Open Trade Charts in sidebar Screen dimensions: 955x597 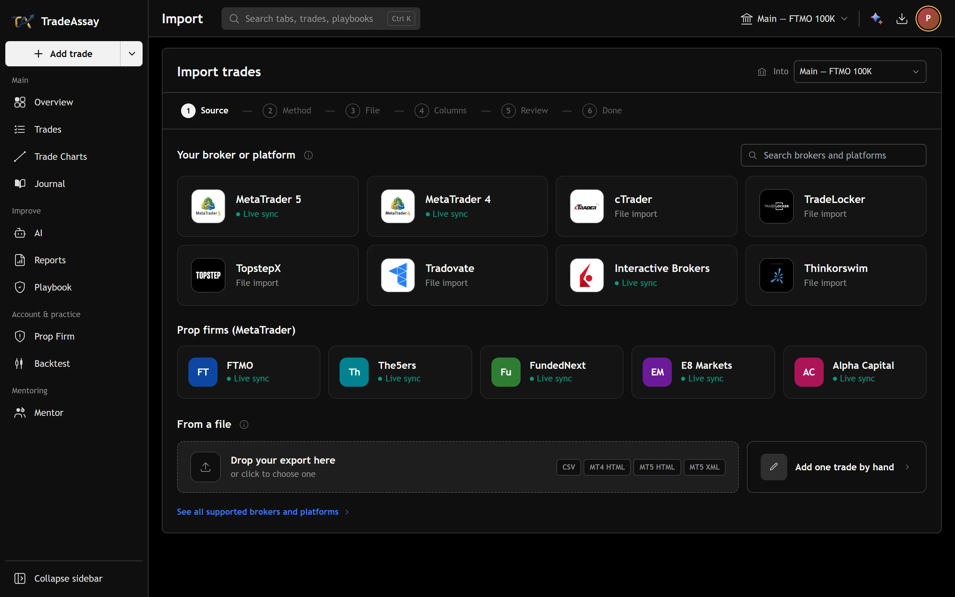point(74,157)
